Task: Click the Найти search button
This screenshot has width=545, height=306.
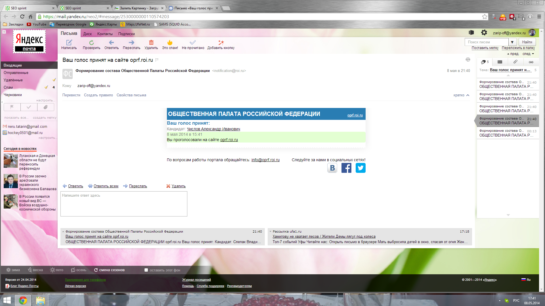Action: coord(527,42)
